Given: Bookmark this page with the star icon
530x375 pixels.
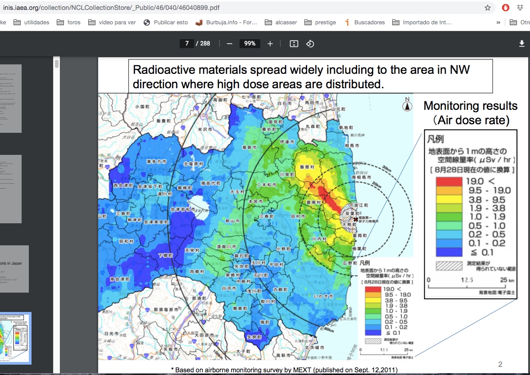Looking at the screenshot, I should (488, 8).
